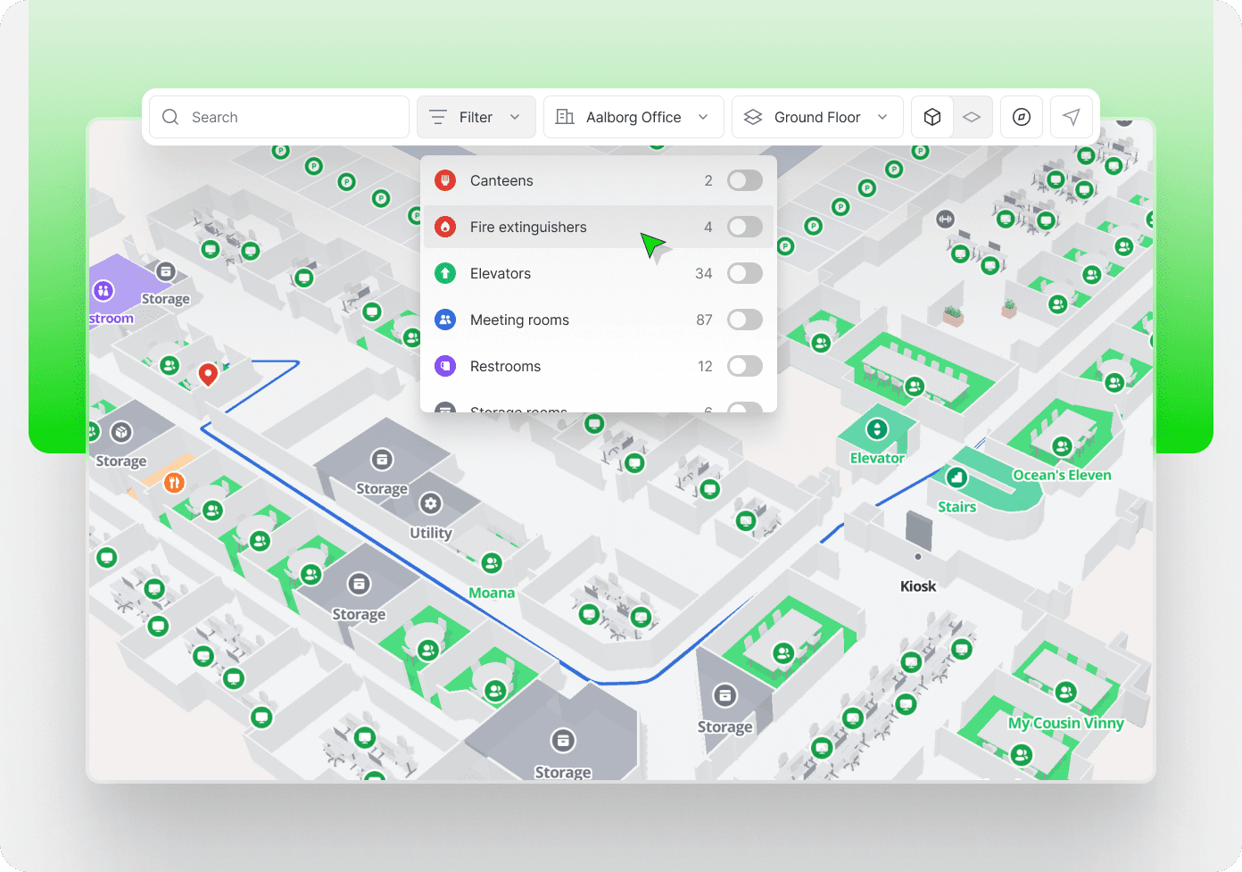Click the red destination pin on map
Image resolution: width=1242 pixels, height=872 pixels.
click(208, 374)
